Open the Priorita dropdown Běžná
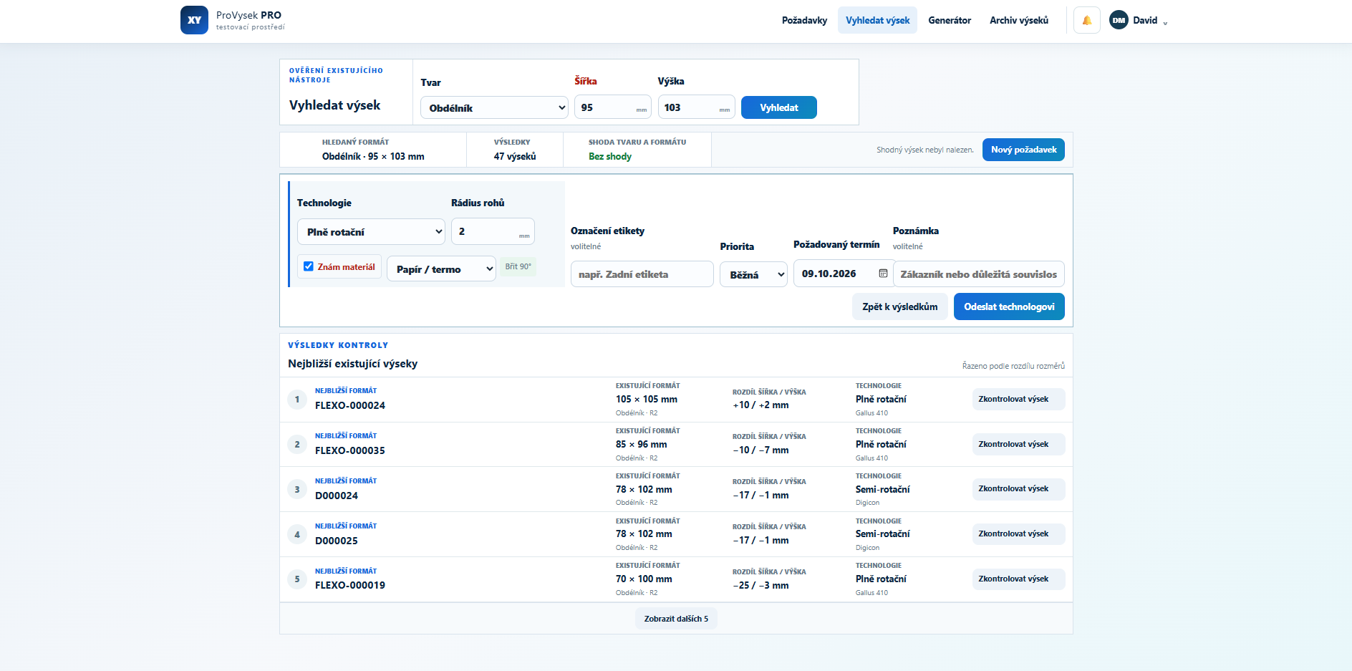The height and width of the screenshot is (671, 1352). [x=753, y=274]
